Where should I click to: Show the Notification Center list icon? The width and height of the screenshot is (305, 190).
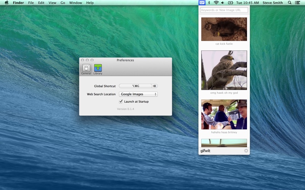click(x=297, y=3)
